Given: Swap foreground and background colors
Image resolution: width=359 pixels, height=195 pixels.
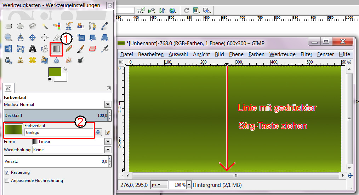Looking at the screenshot, I should 65,69.
